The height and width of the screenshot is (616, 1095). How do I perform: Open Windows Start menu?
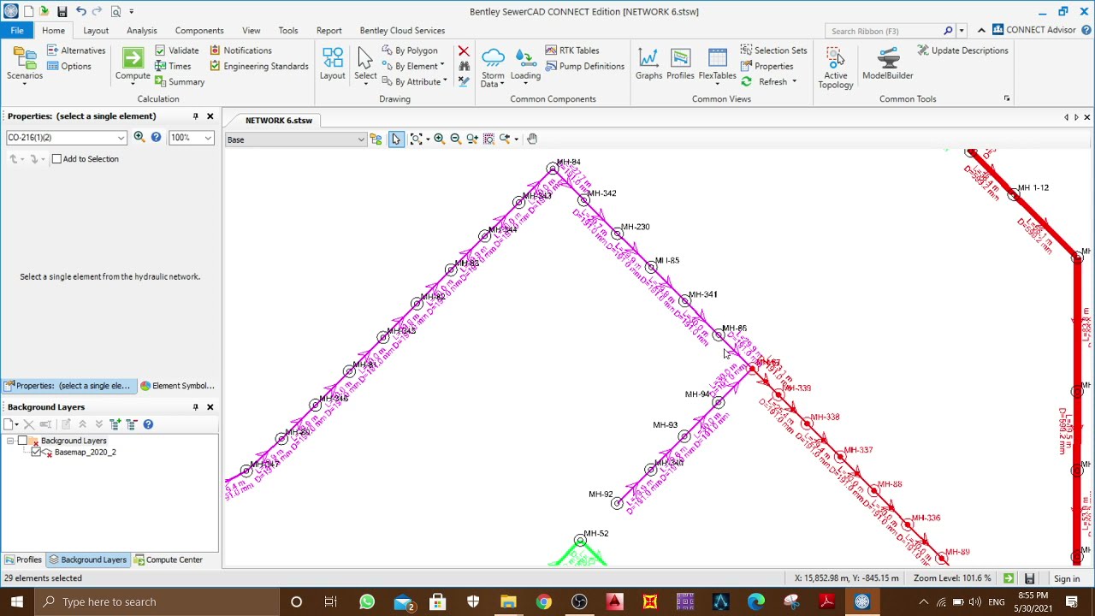pos(17,602)
